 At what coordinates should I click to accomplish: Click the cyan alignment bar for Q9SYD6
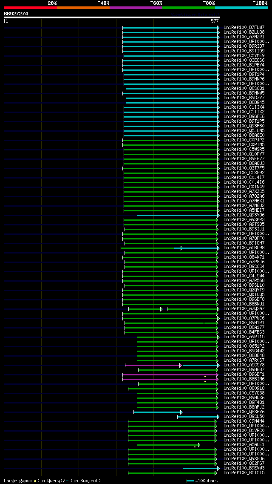pyautogui.click(x=178, y=215)
